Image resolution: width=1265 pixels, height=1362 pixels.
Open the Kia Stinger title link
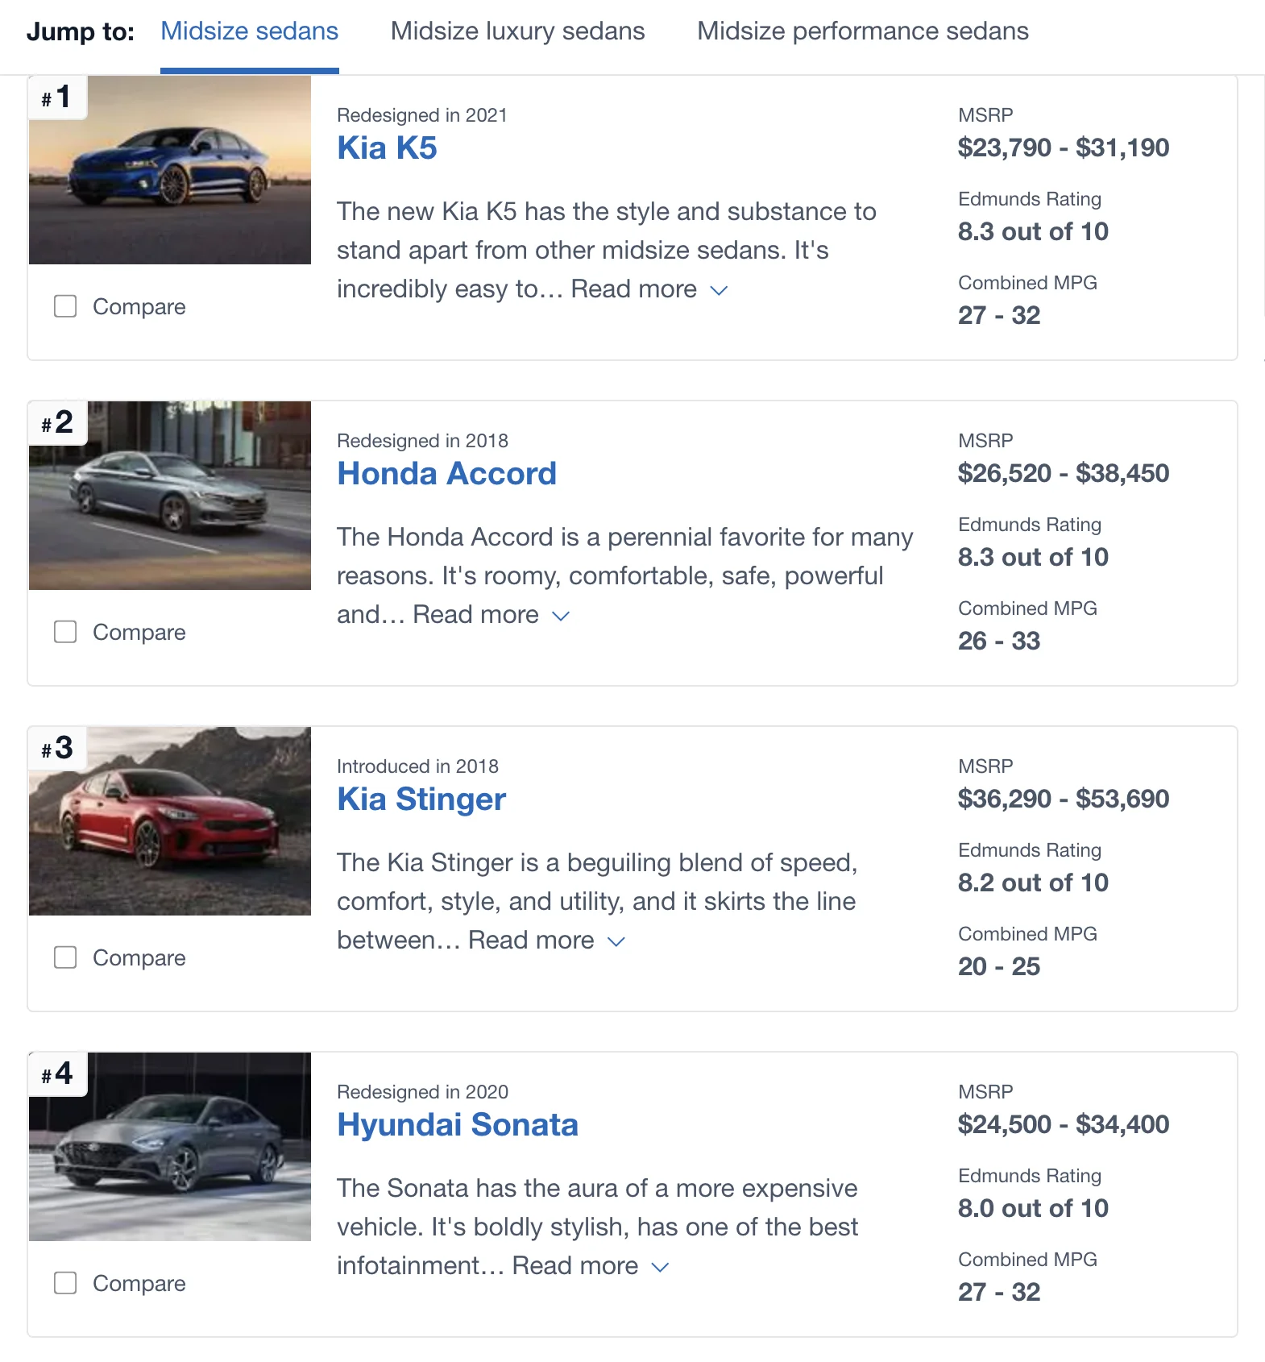(x=421, y=799)
